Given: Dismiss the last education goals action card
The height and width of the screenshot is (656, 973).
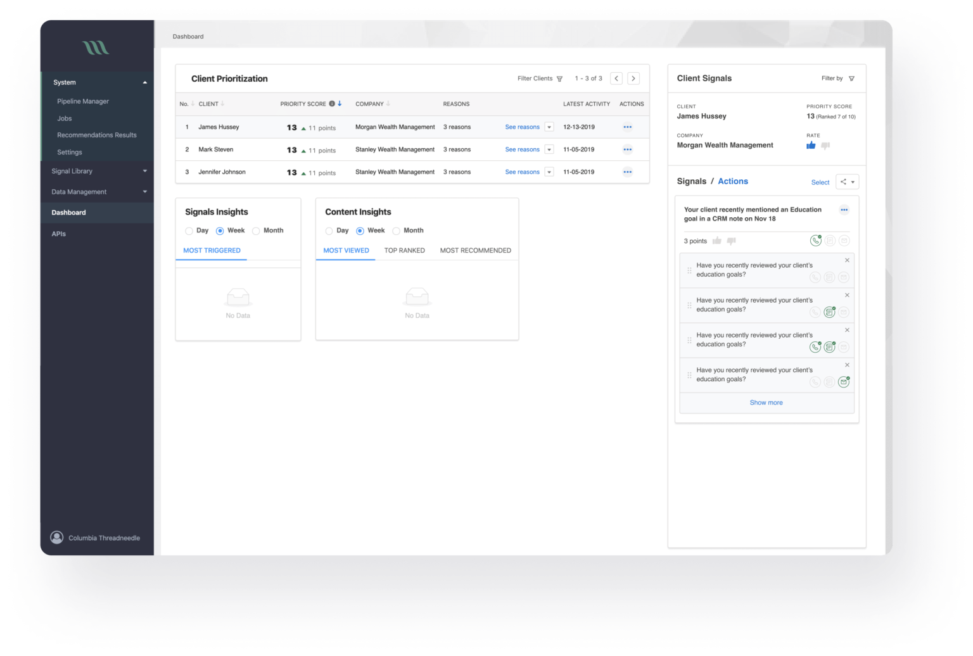Looking at the screenshot, I should tap(847, 365).
